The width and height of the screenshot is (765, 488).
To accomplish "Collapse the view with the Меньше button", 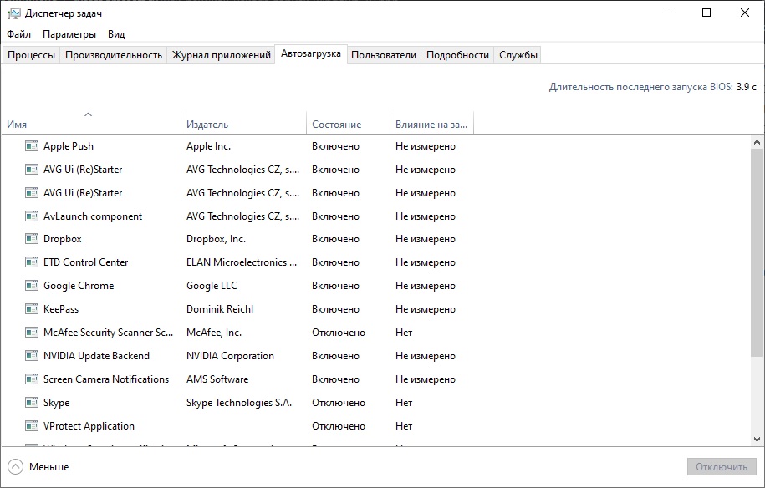I will point(38,467).
